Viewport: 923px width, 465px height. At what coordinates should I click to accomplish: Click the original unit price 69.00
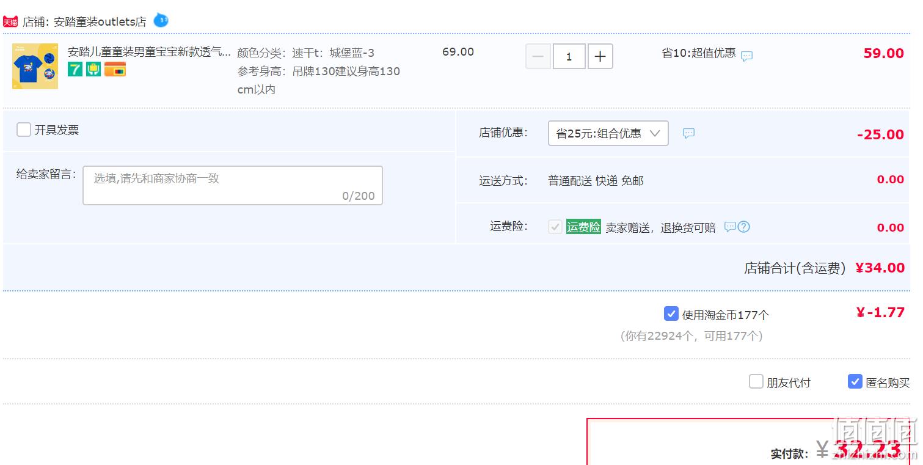point(458,52)
